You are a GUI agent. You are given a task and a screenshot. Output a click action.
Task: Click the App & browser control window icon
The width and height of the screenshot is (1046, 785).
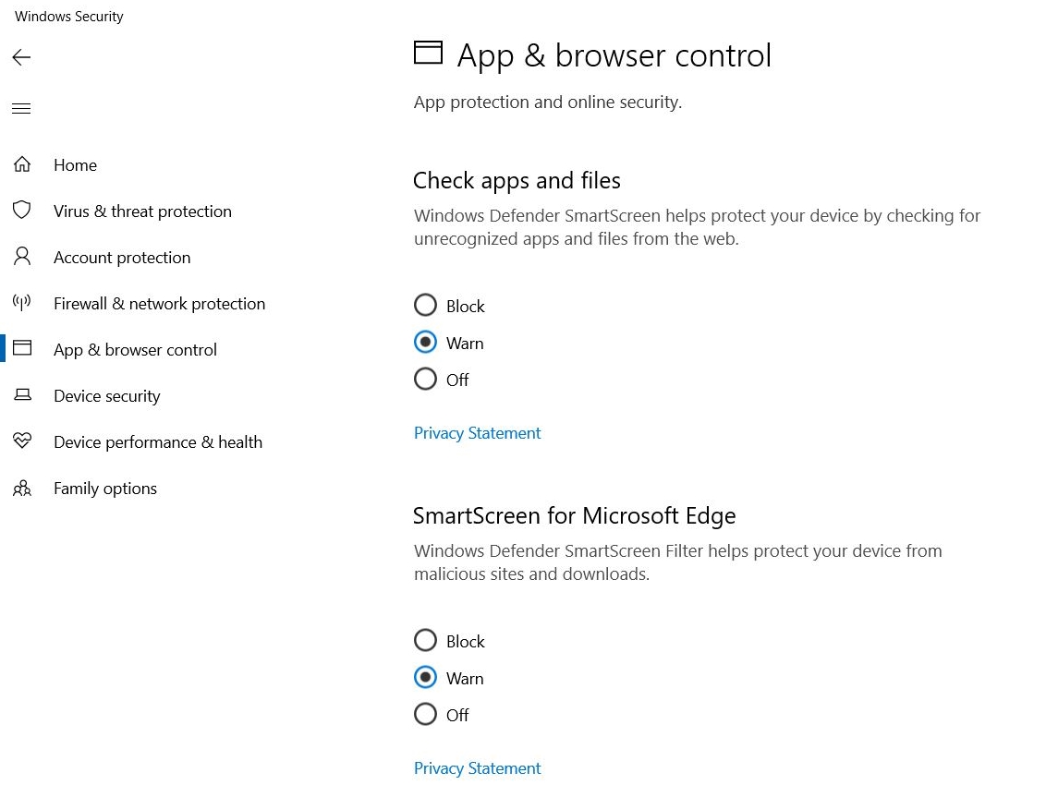point(22,349)
